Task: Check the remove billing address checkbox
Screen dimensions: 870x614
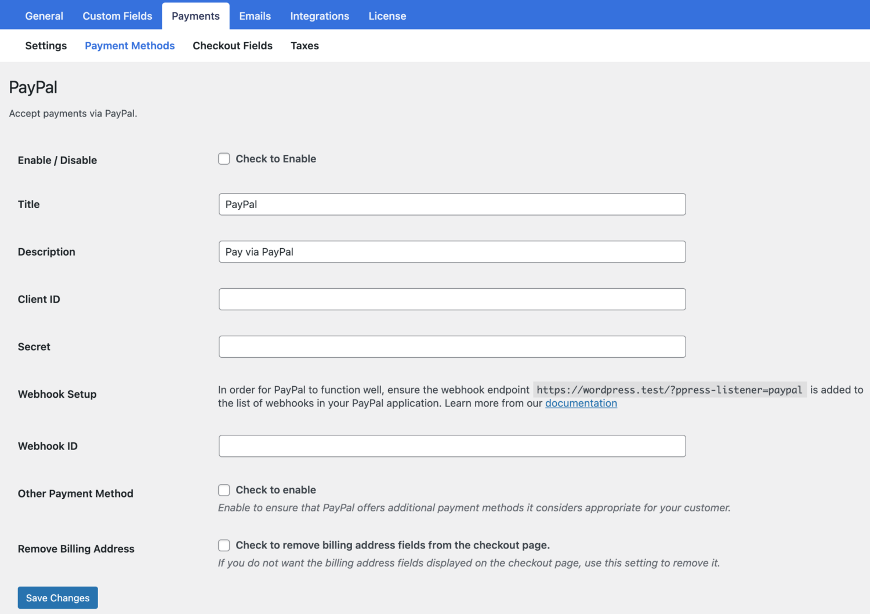Action: tap(224, 545)
